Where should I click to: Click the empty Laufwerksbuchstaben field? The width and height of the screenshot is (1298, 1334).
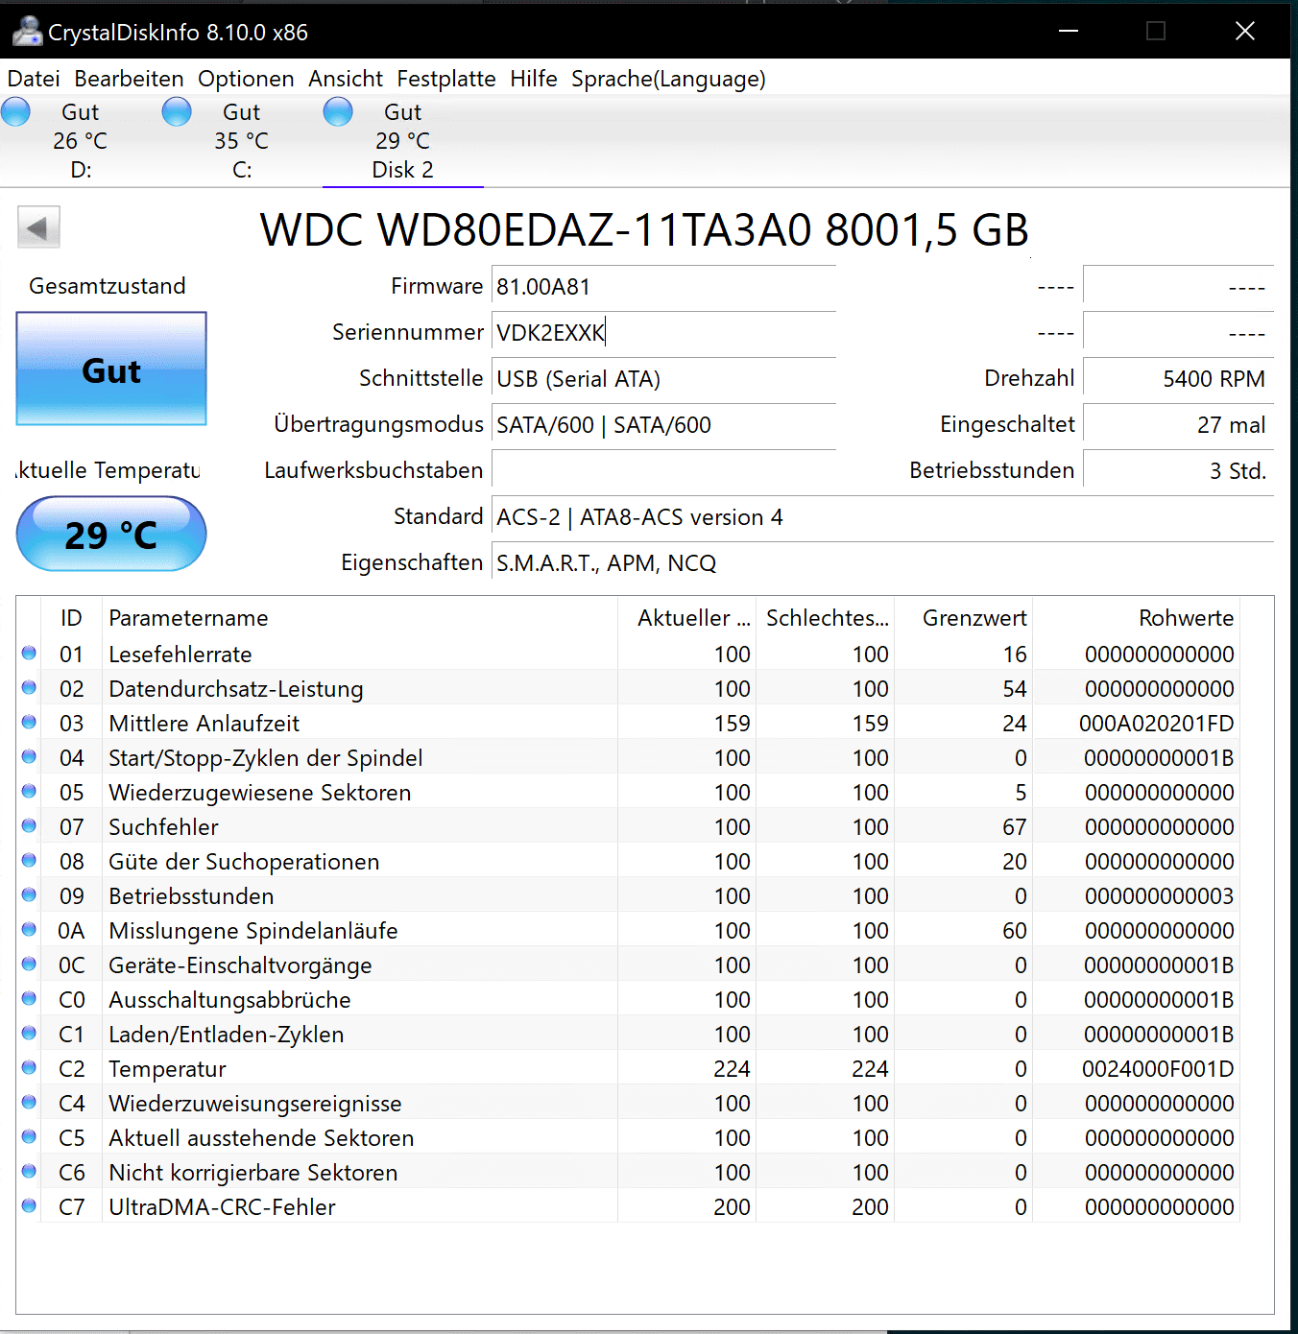663,471
